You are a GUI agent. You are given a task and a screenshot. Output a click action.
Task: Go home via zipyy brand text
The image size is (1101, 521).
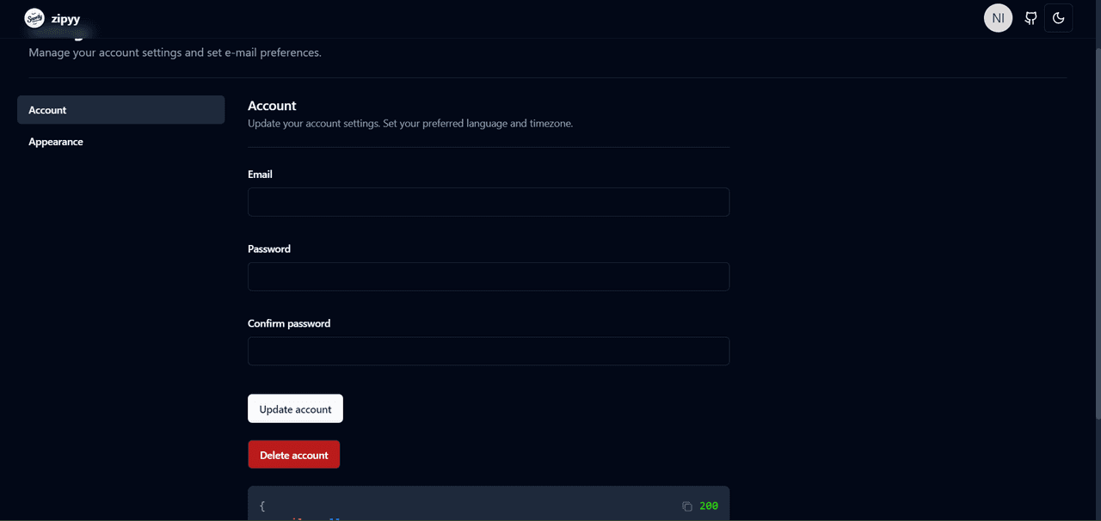[x=65, y=19]
